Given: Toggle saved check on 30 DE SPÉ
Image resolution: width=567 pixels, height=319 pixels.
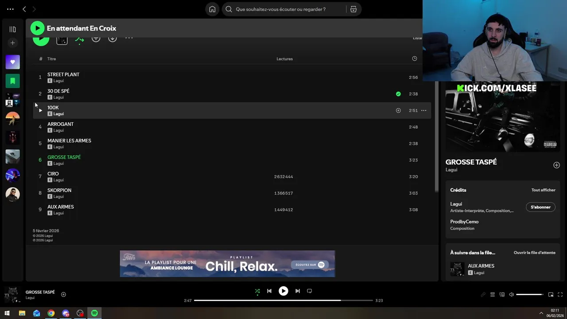Looking at the screenshot, I should click(x=398, y=94).
